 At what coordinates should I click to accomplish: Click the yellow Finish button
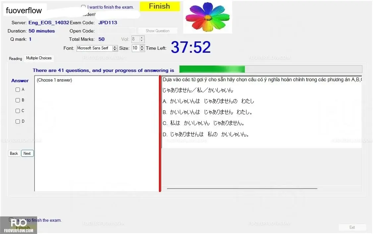(160, 6)
